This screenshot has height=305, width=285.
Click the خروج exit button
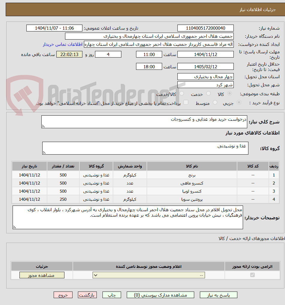(x=63, y=295)
